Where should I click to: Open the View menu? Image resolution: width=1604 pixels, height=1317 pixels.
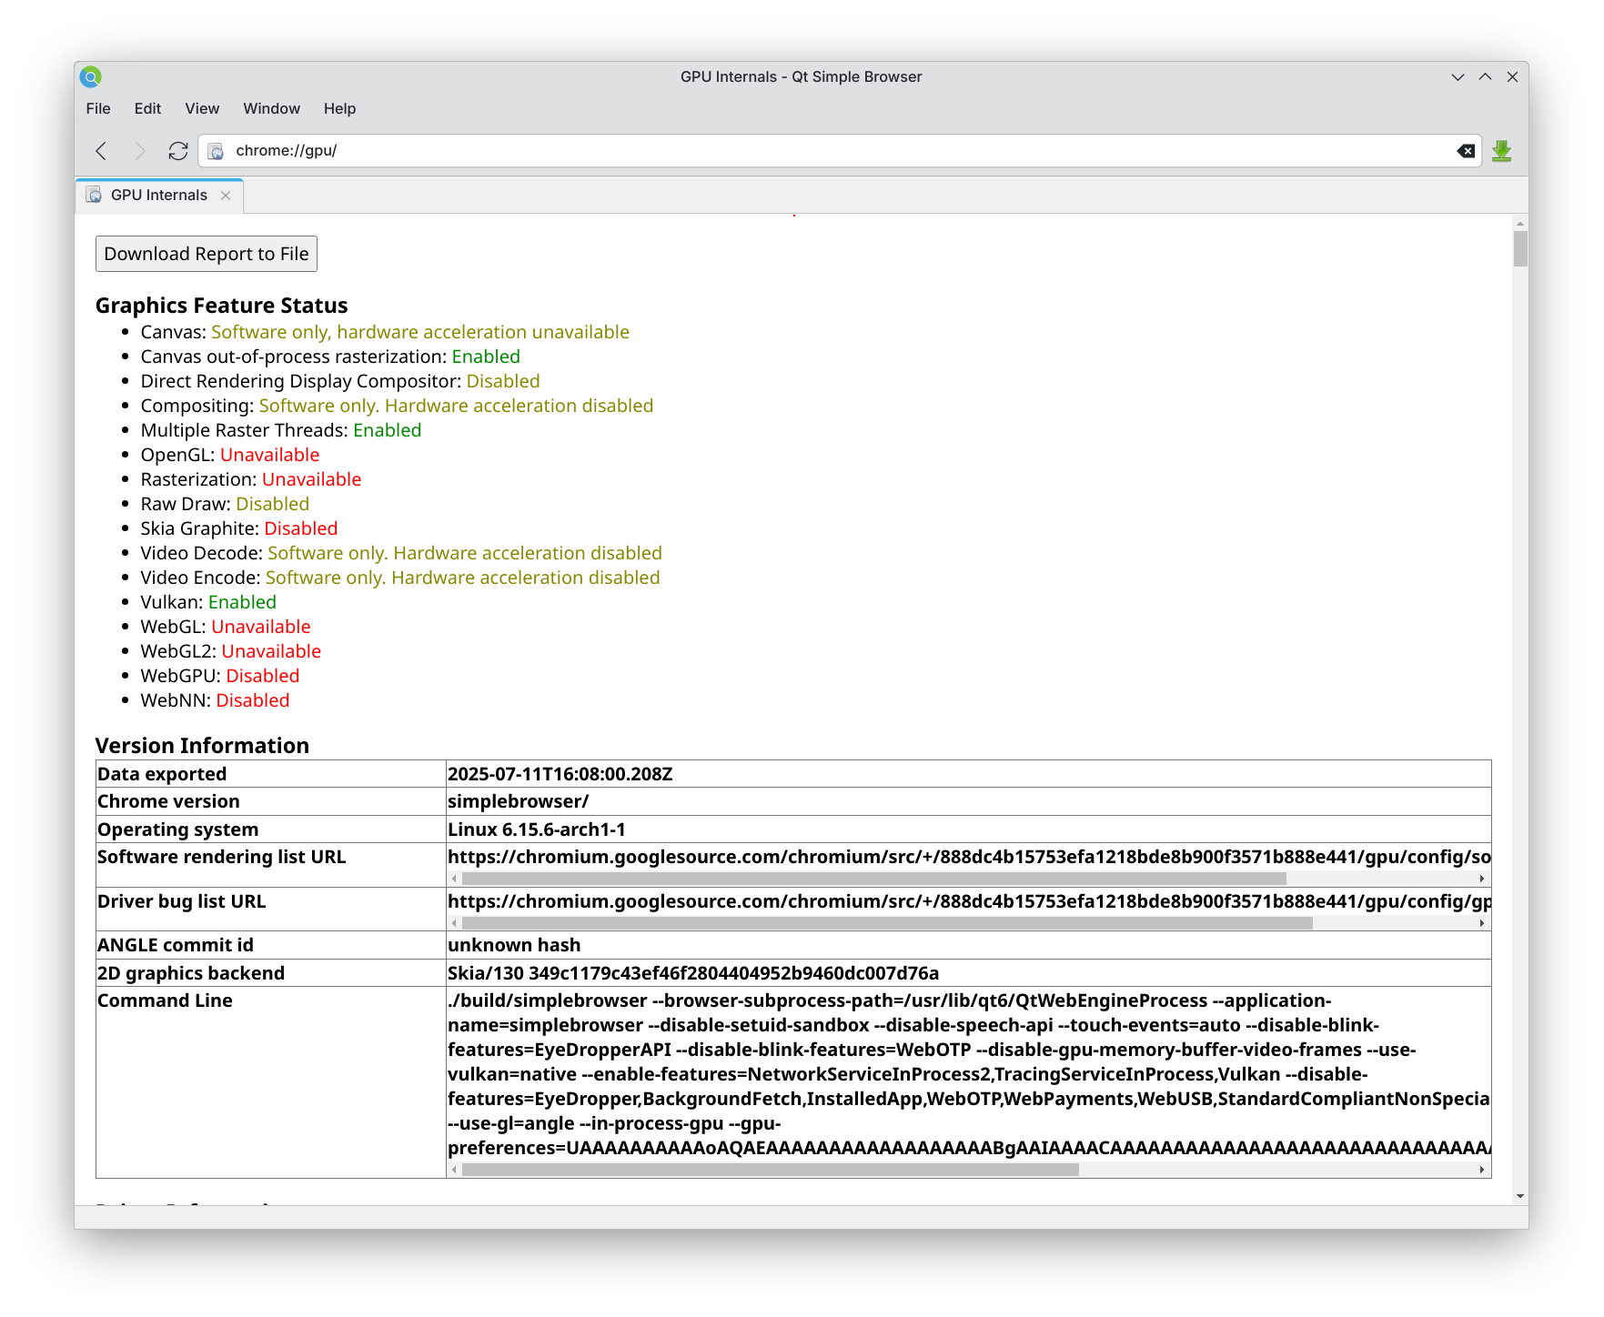pyautogui.click(x=202, y=109)
